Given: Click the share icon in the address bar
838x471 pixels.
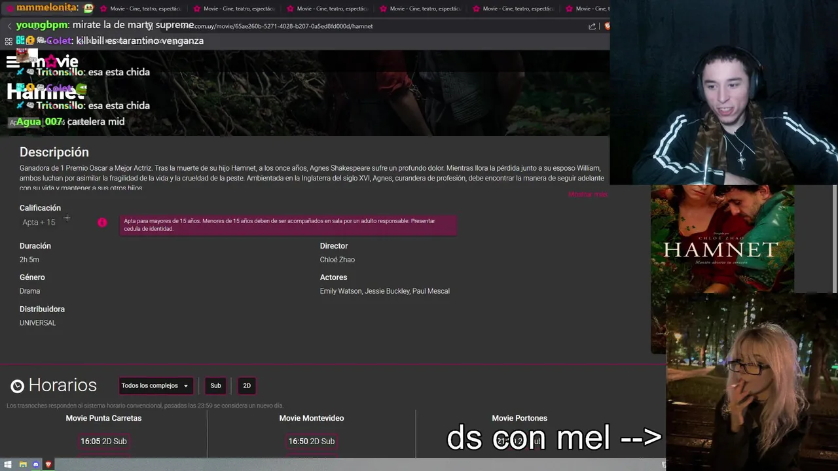Looking at the screenshot, I should 592,26.
